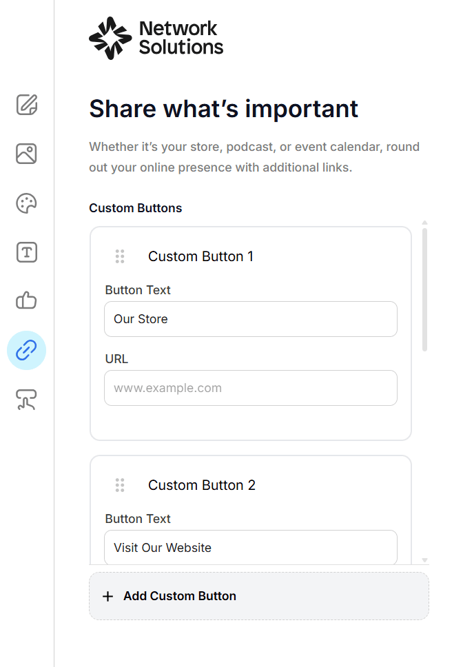
Task: Open the images panel from the sidebar
Action: [26, 154]
